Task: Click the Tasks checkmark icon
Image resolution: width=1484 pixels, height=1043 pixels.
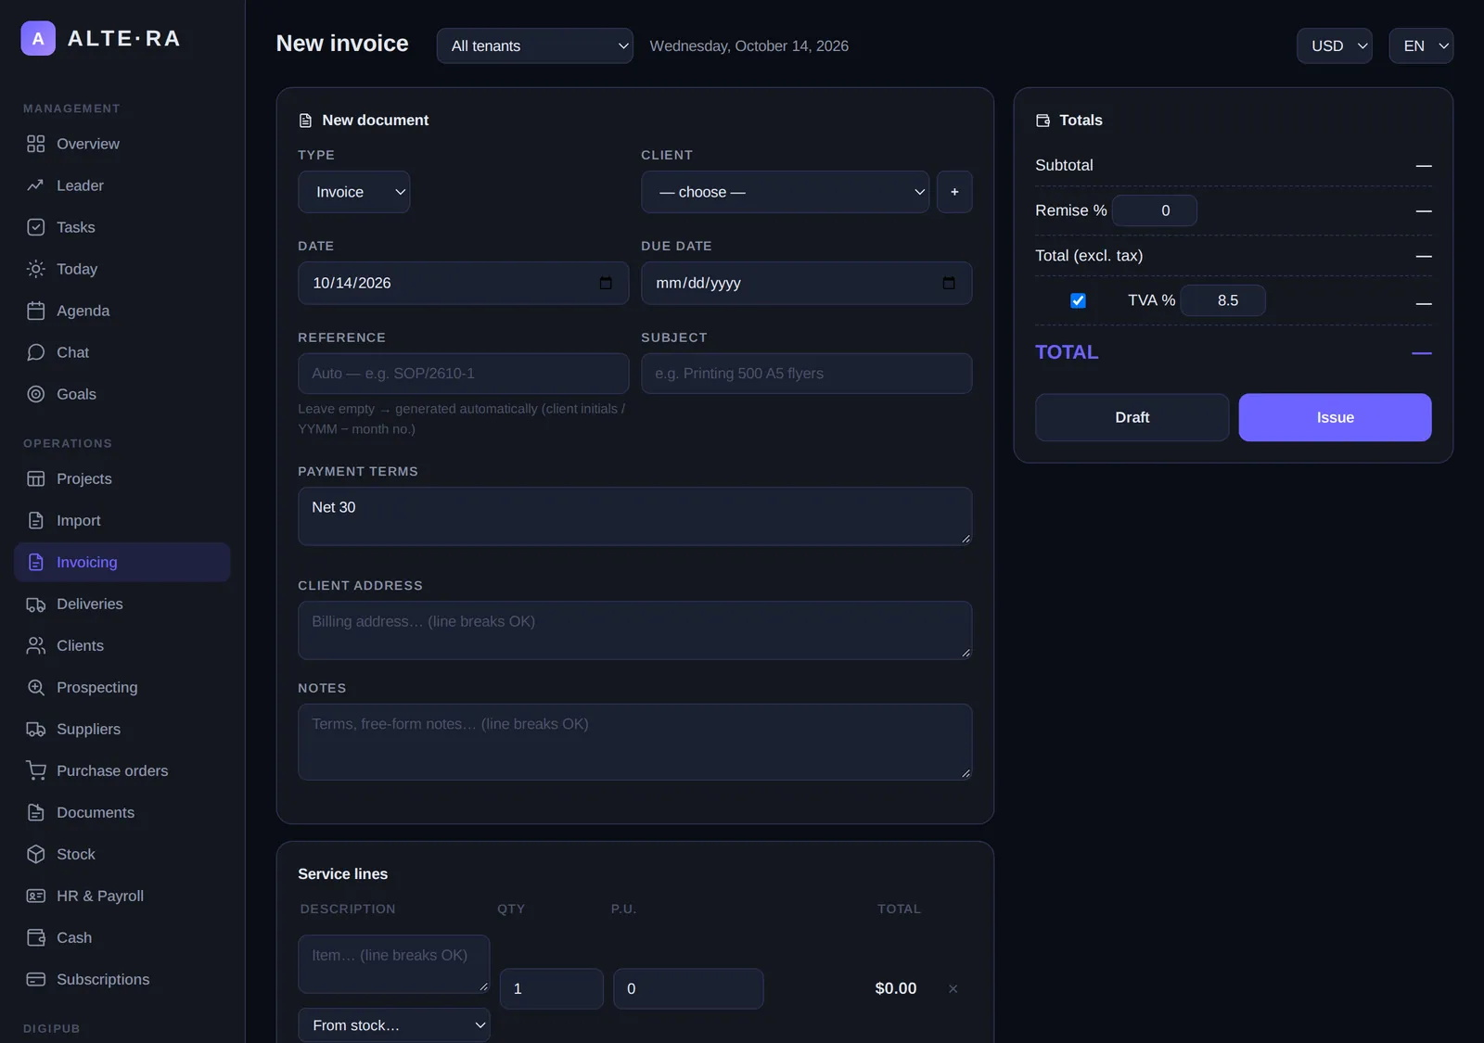Action: pos(36,227)
